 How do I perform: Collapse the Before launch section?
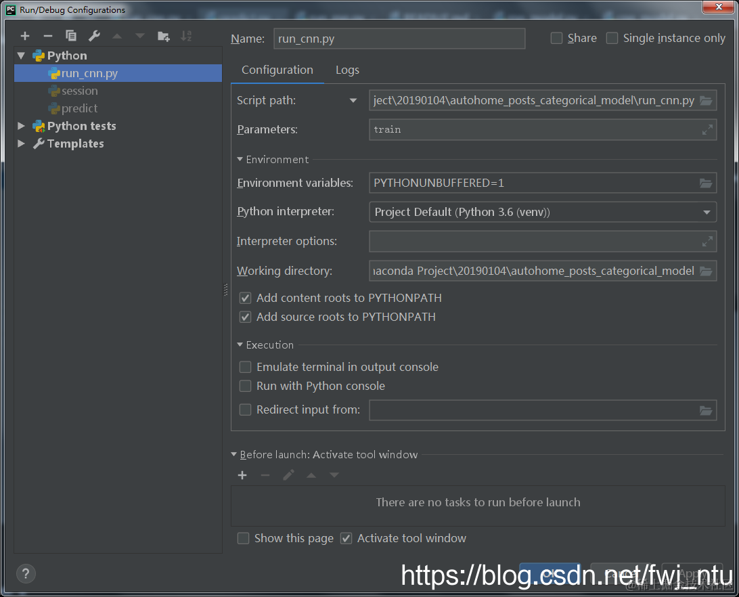[x=233, y=455]
